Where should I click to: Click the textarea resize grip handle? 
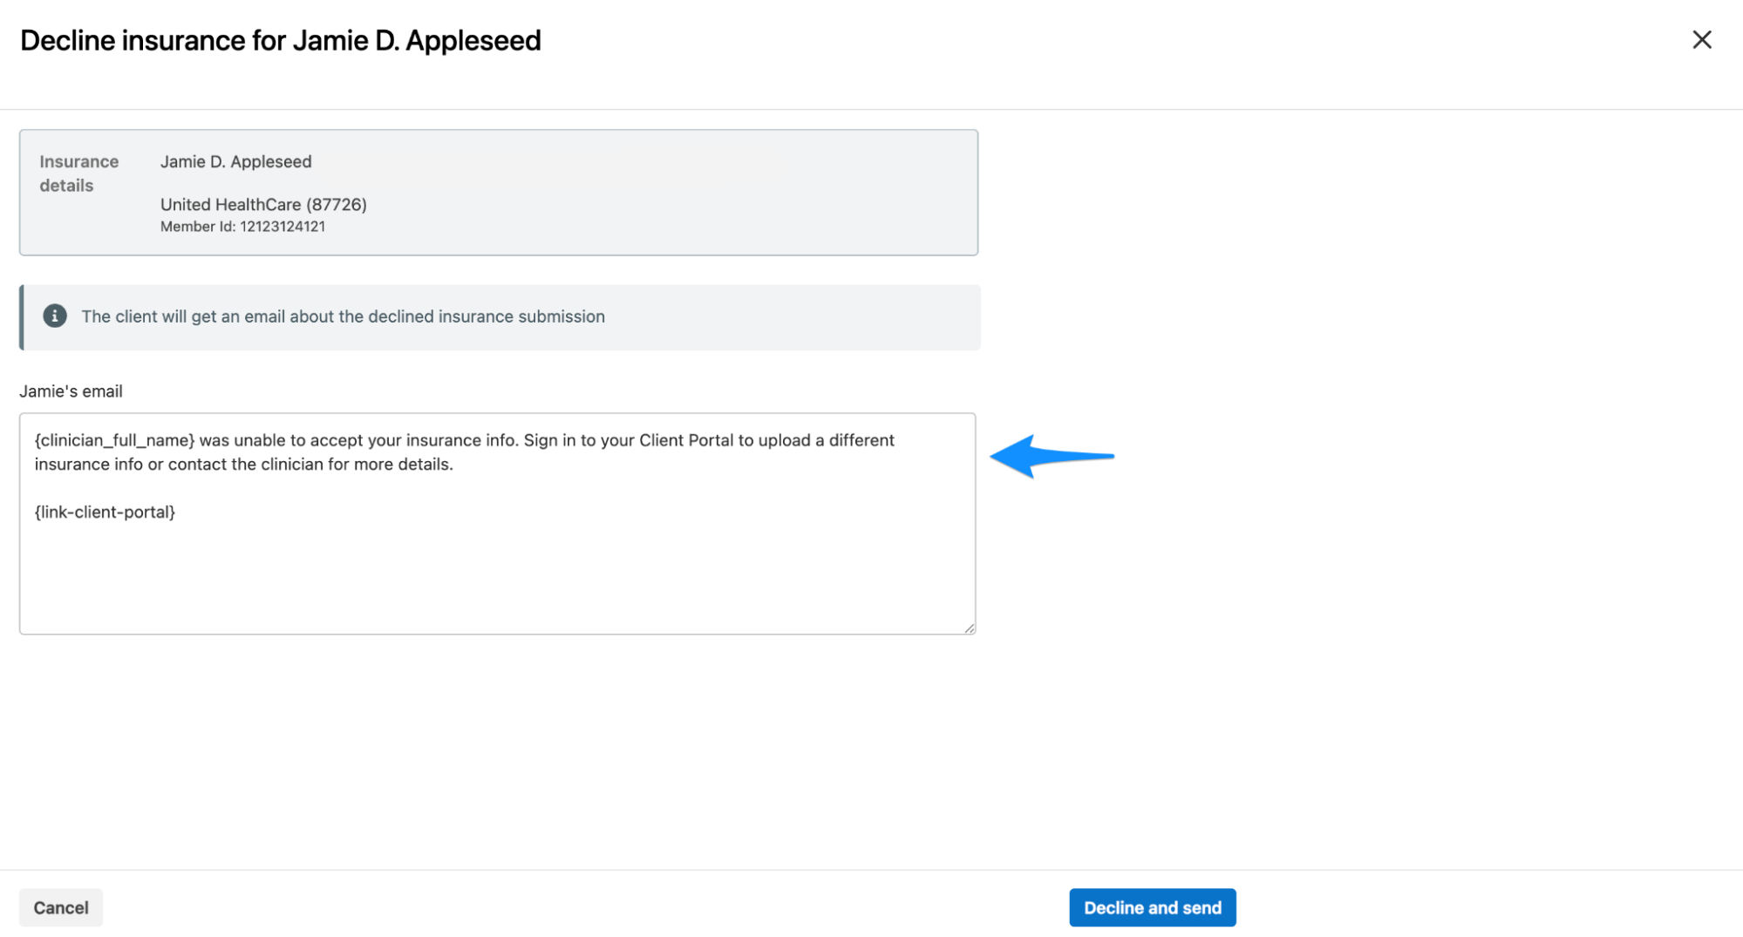click(x=969, y=627)
